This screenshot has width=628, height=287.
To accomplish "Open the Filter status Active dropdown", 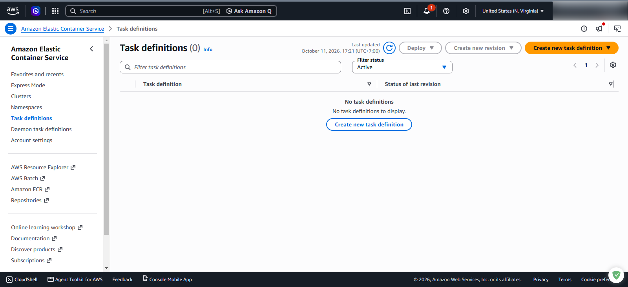I will [402, 67].
